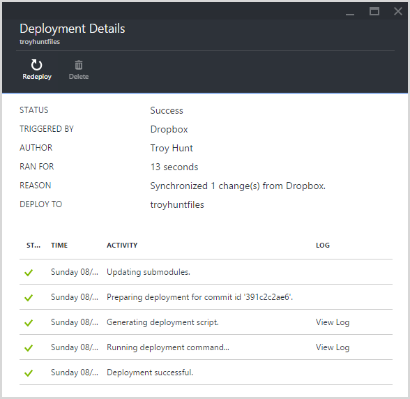Viewport: 410px width, 399px height.
Task: Click the 'Dropbox' triggered by value
Action: [x=169, y=130]
